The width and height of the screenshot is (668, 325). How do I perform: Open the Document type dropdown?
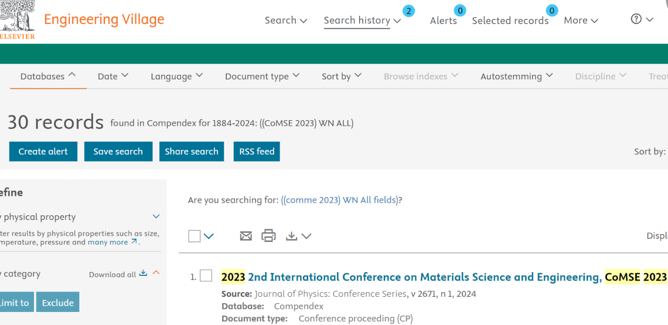(262, 76)
